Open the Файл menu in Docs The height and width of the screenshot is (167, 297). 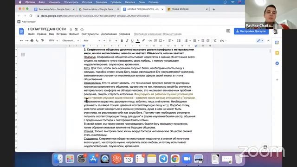coord(31,34)
